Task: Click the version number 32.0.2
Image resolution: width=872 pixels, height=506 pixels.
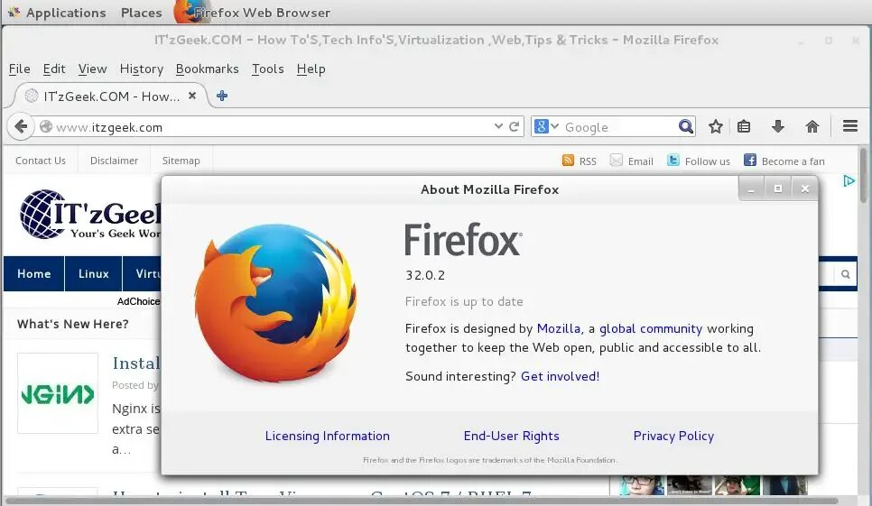Action: click(x=425, y=275)
